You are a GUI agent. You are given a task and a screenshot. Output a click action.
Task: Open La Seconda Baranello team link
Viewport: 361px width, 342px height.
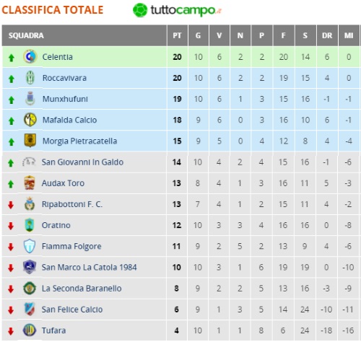pos(82,289)
